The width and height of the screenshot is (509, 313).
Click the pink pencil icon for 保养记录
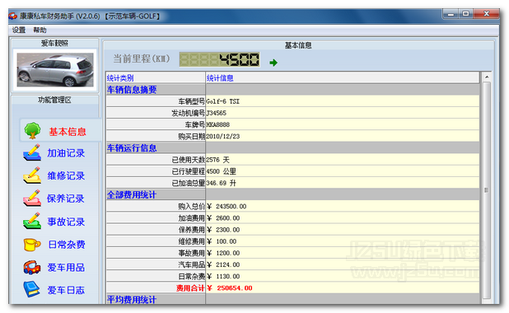coord(32,198)
